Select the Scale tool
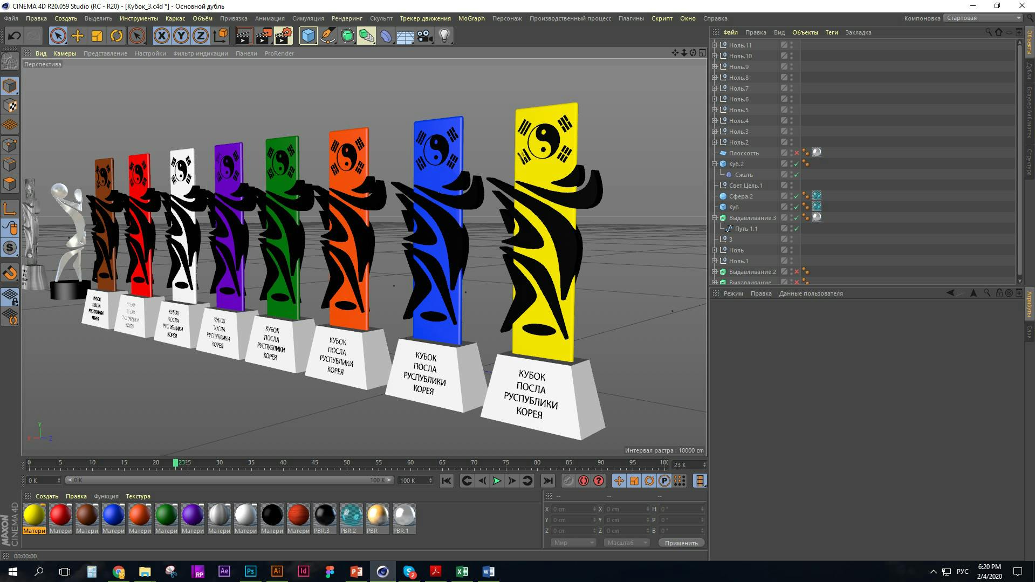The image size is (1035, 582). pos(97,36)
